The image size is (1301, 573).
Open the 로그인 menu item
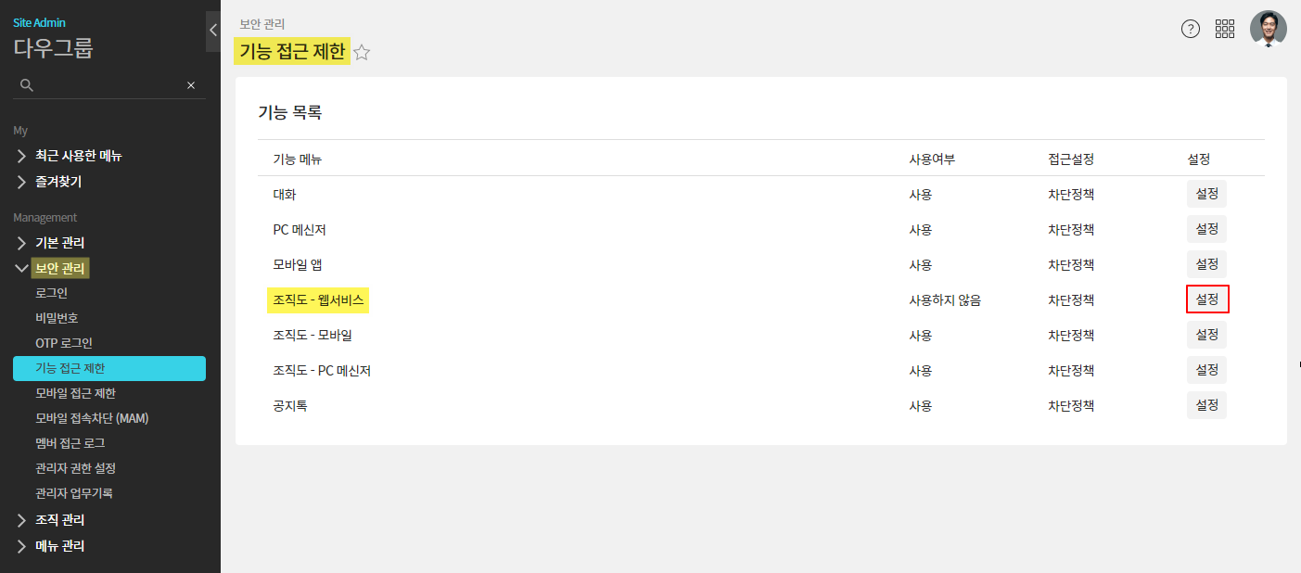coord(51,293)
